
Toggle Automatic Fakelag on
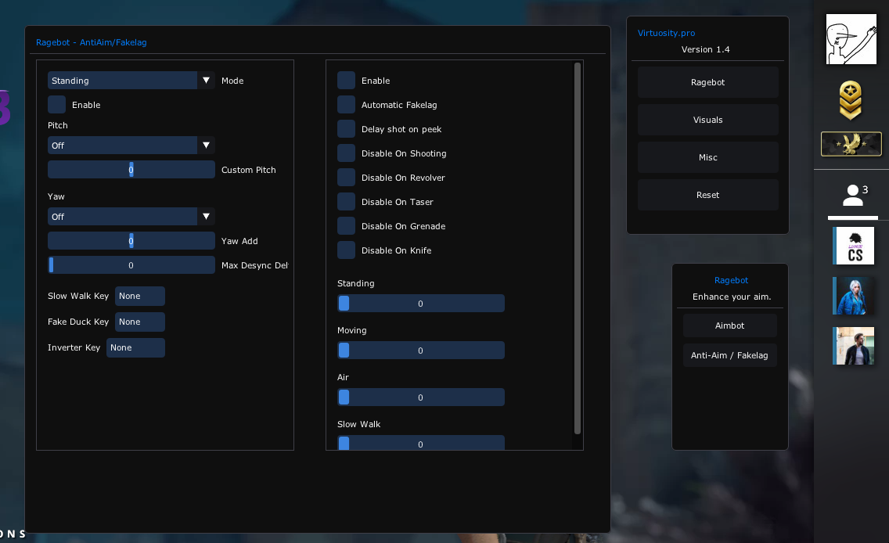pos(346,104)
